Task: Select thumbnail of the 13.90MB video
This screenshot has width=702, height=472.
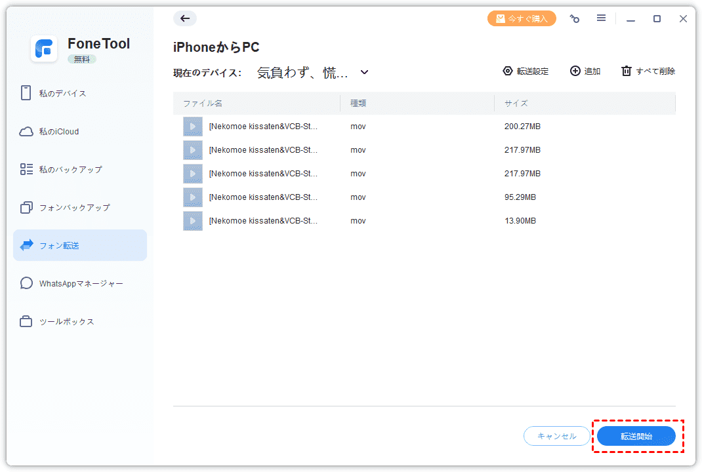Action: (193, 221)
